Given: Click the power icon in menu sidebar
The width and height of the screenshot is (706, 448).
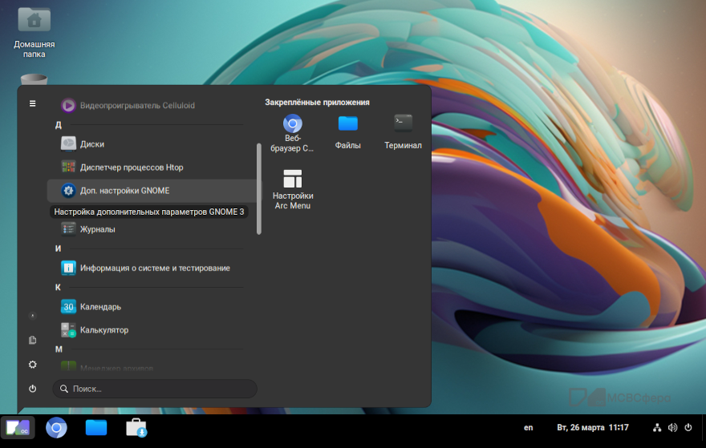Looking at the screenshot, I should [x=33, y=389].
